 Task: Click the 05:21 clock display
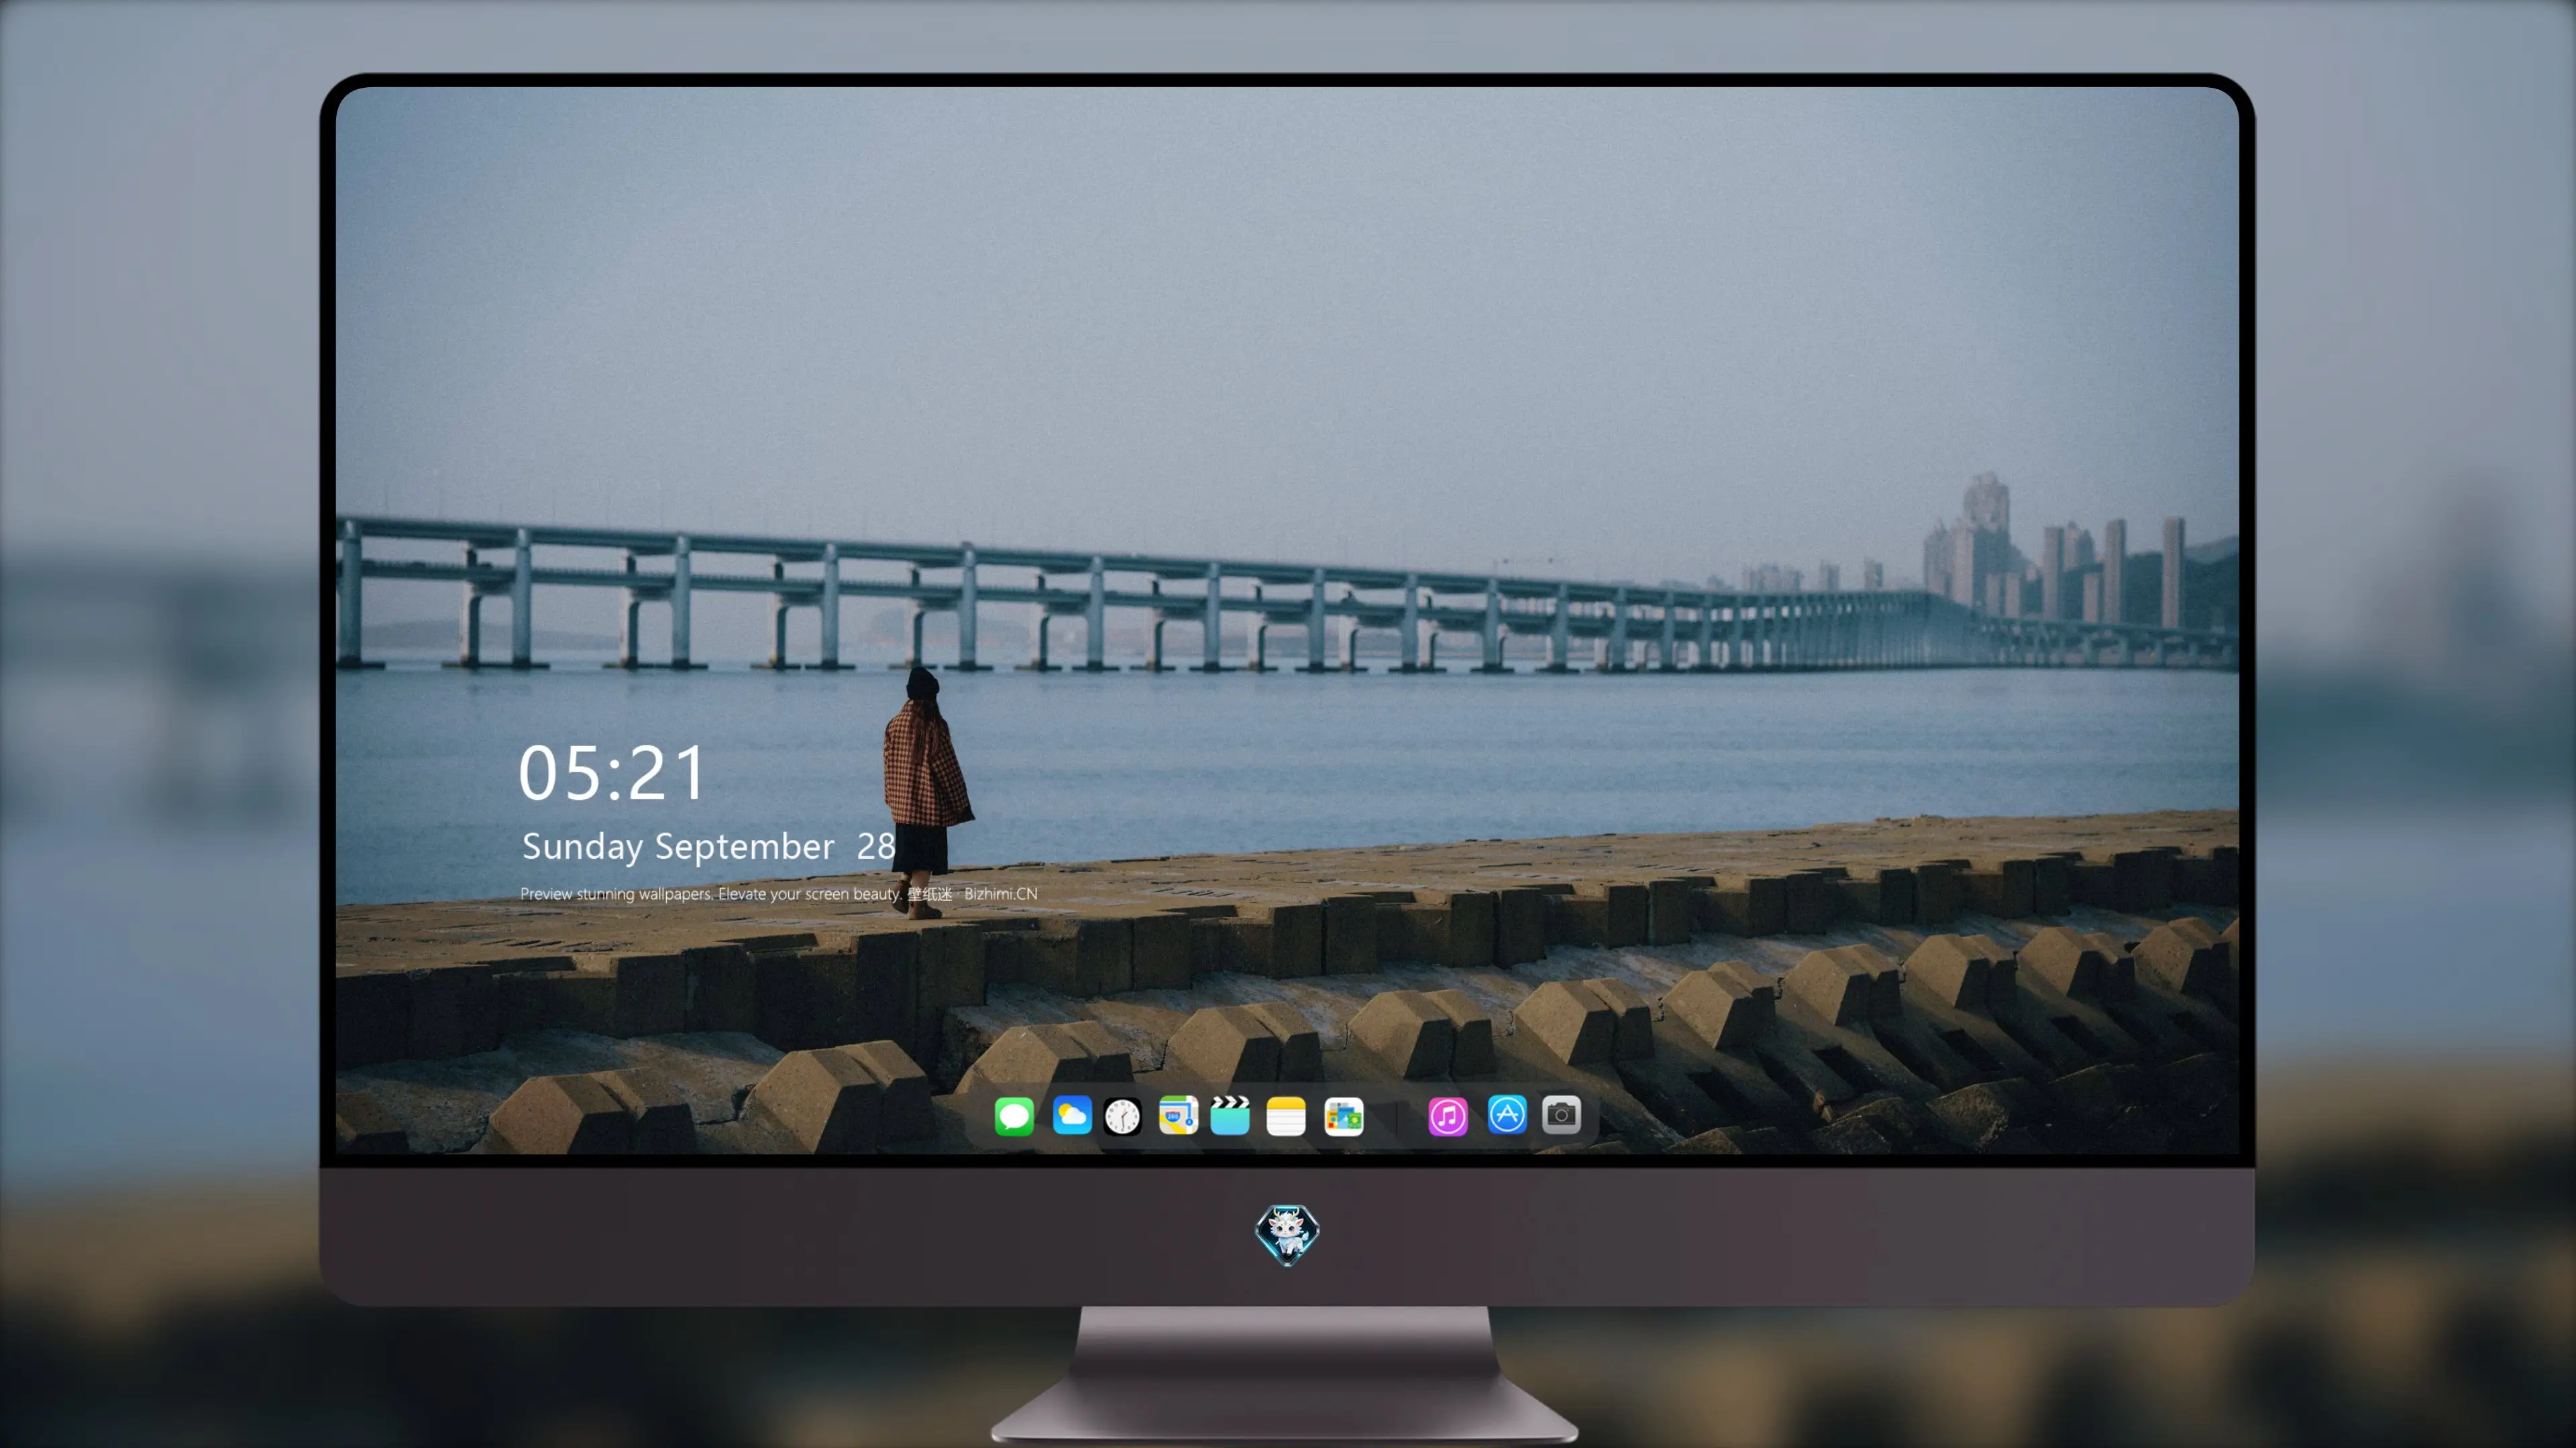coord(612,772)
